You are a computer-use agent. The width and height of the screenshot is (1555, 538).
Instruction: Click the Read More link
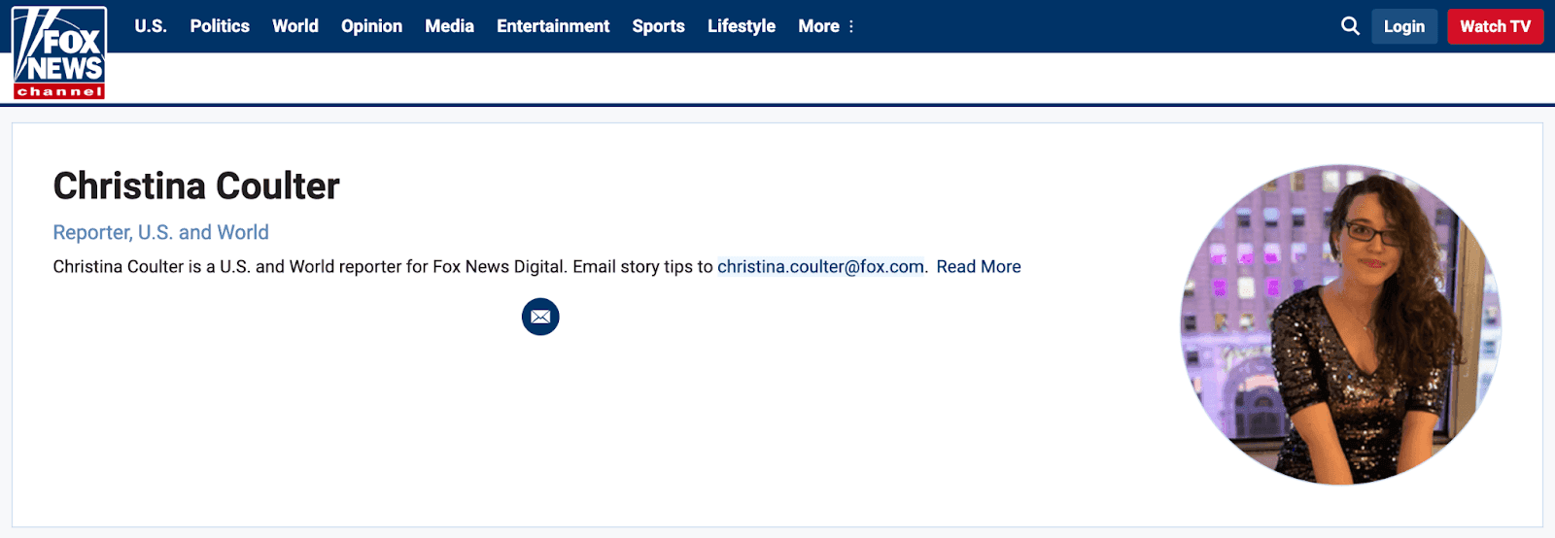pos(979,266)
